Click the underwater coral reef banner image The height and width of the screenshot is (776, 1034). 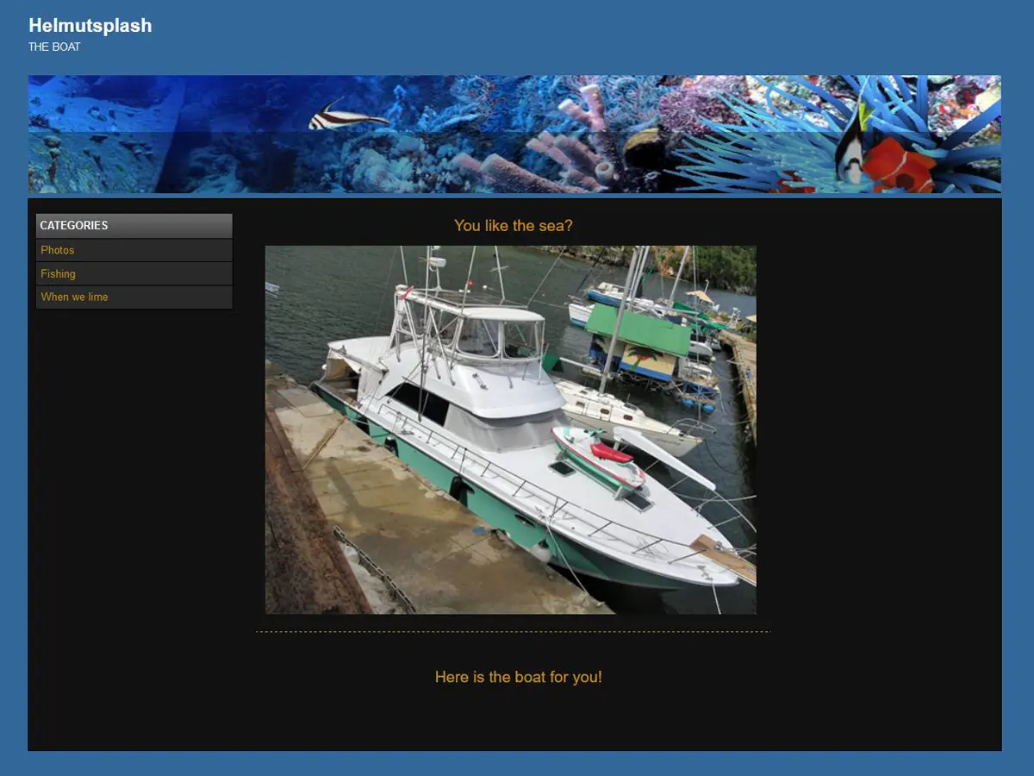(514, 134)
